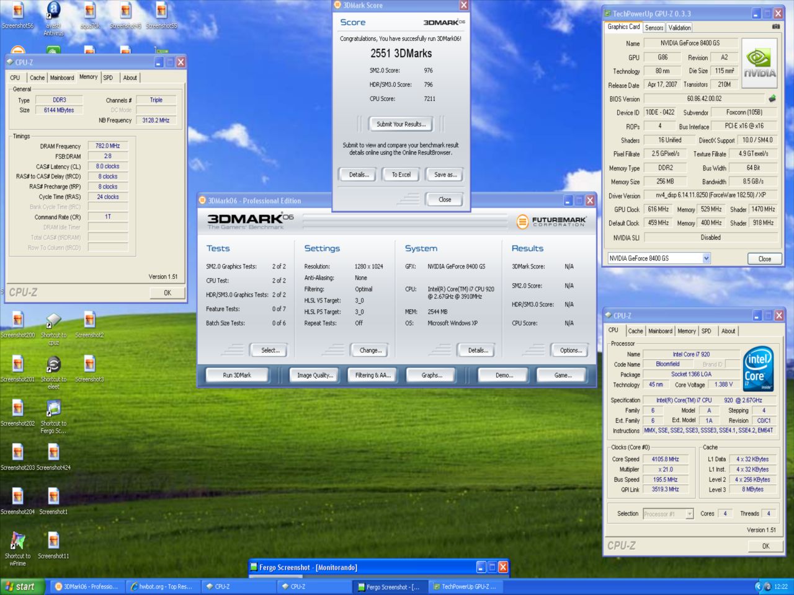The image size is (794, 595).
Task: Launch the Shortcut to wPrime icon
Action: (17, 549)
